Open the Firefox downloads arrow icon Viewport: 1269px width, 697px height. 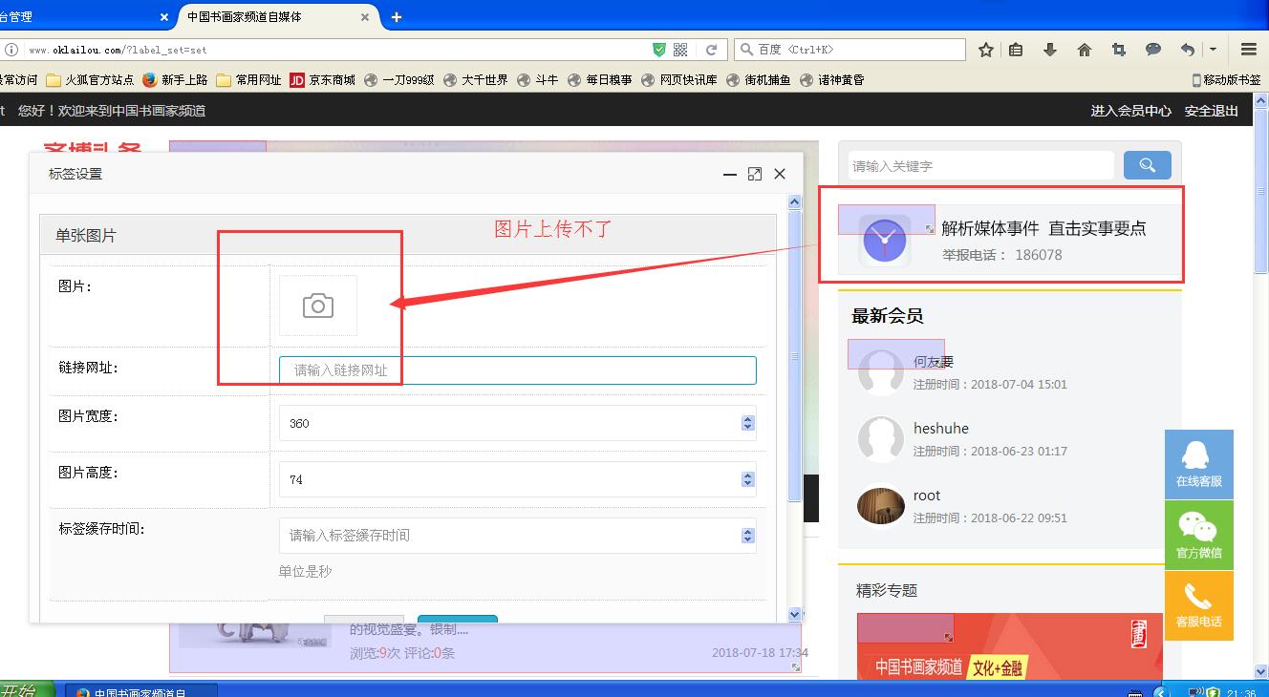(x=1049, y=50)
